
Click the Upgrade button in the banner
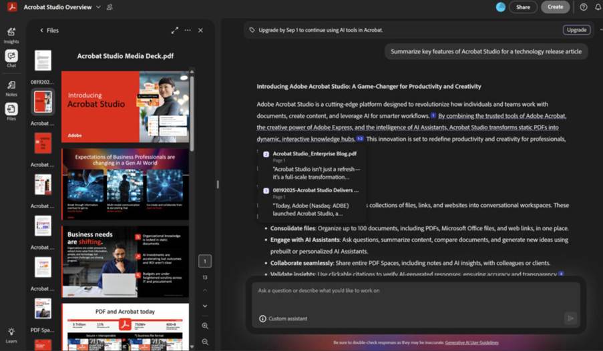click(x=576, y=30)
